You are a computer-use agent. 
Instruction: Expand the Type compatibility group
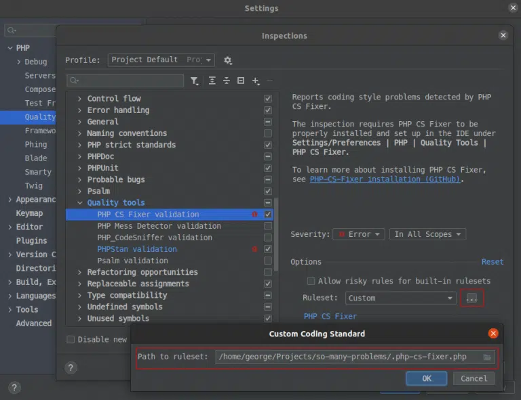pos(79,295)
